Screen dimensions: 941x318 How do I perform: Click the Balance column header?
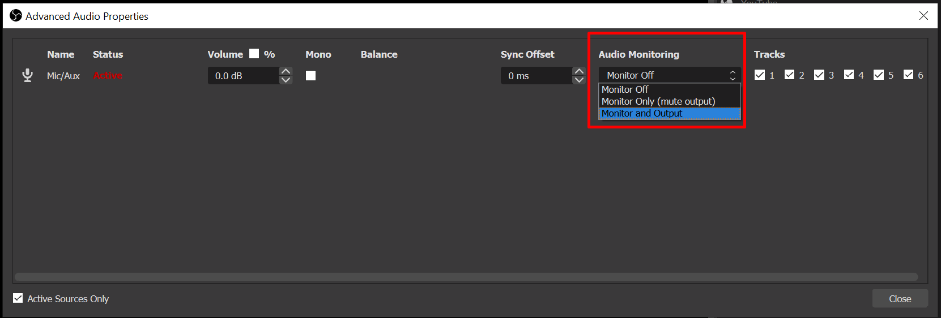(x=379, y=54)
